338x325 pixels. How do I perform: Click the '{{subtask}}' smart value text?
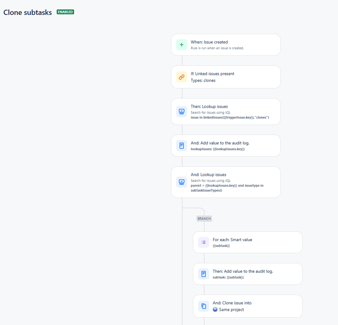pyautogui.click(x=221, y=246)
